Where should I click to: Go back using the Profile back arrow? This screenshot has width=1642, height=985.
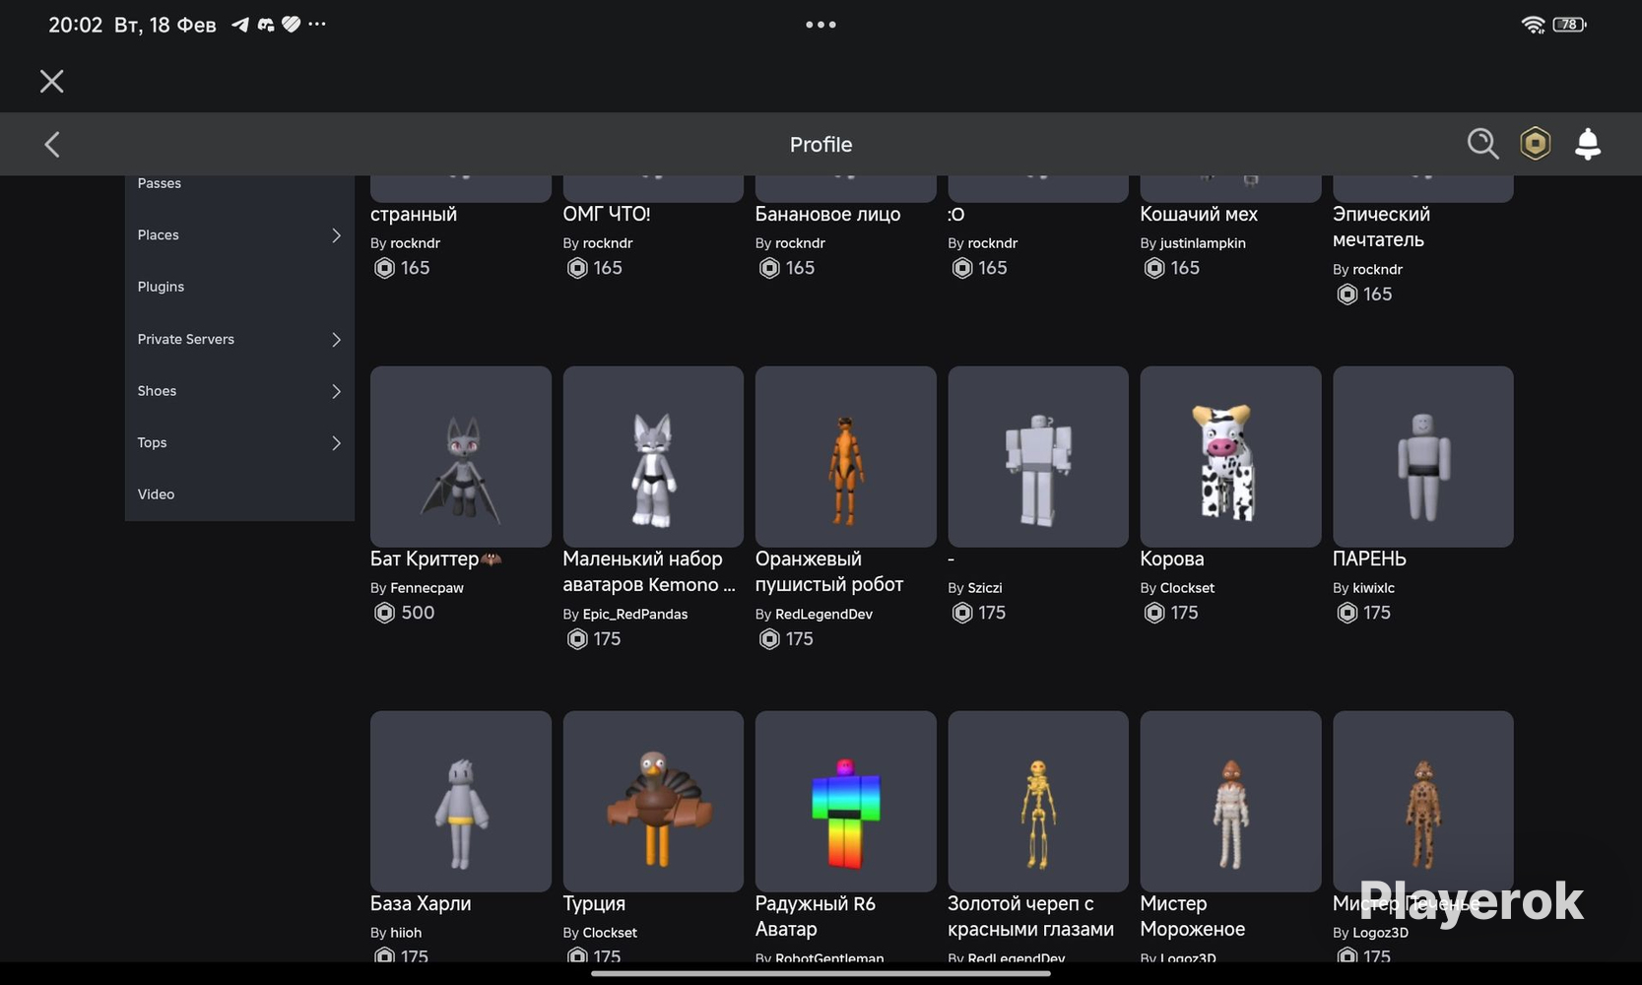(52, 145)
